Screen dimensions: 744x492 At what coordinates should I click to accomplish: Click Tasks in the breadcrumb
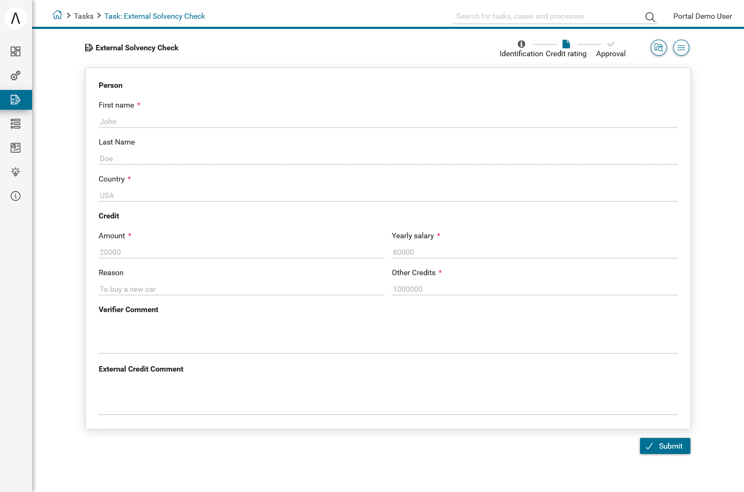[x=84, y=16]
